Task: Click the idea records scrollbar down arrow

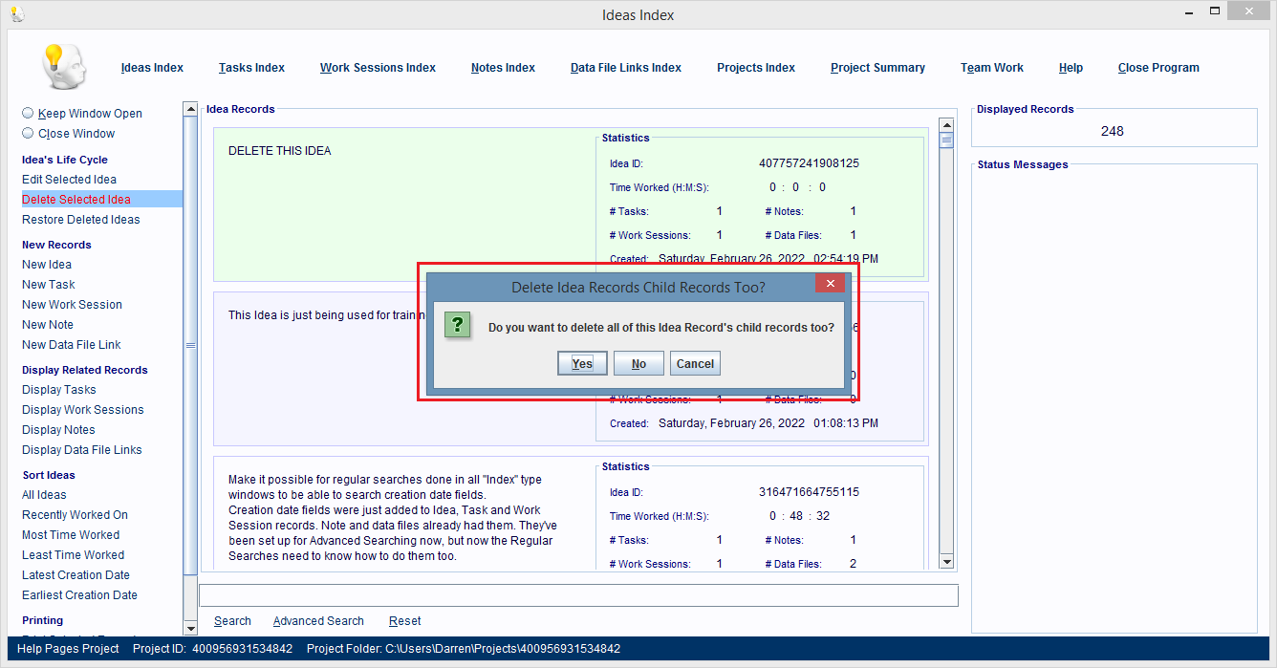Action: (x=947, y=562)
